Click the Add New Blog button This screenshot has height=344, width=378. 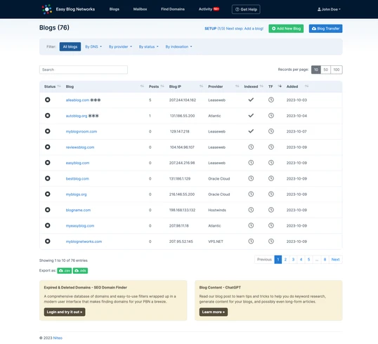coord(286,28)
